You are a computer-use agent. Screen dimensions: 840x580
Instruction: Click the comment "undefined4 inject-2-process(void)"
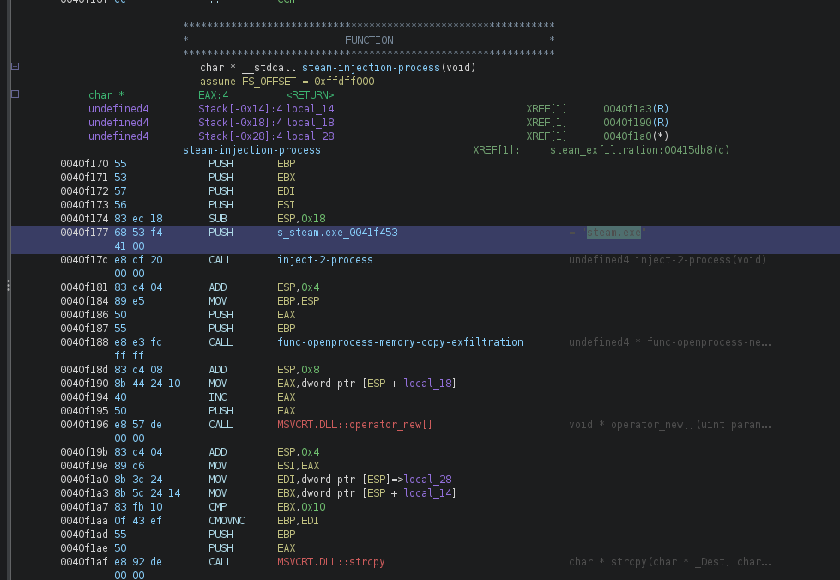pos(668,260)
